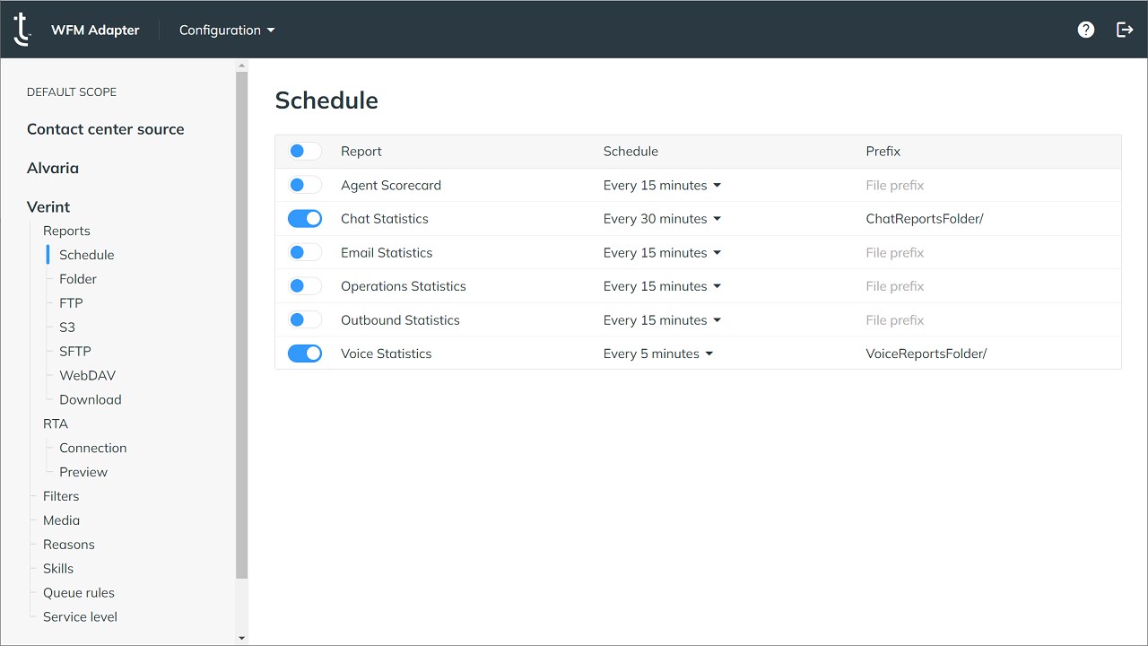Select the Alvaria sidebar section
Screen dimensions: 1148x646
[53, 168]
